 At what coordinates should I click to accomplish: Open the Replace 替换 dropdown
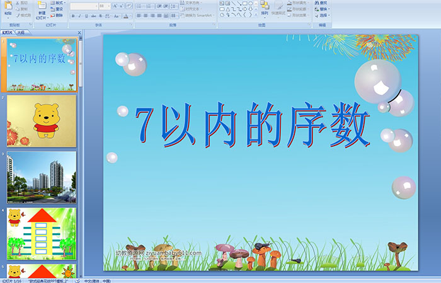pyautogui.click(x=322, y=9)
